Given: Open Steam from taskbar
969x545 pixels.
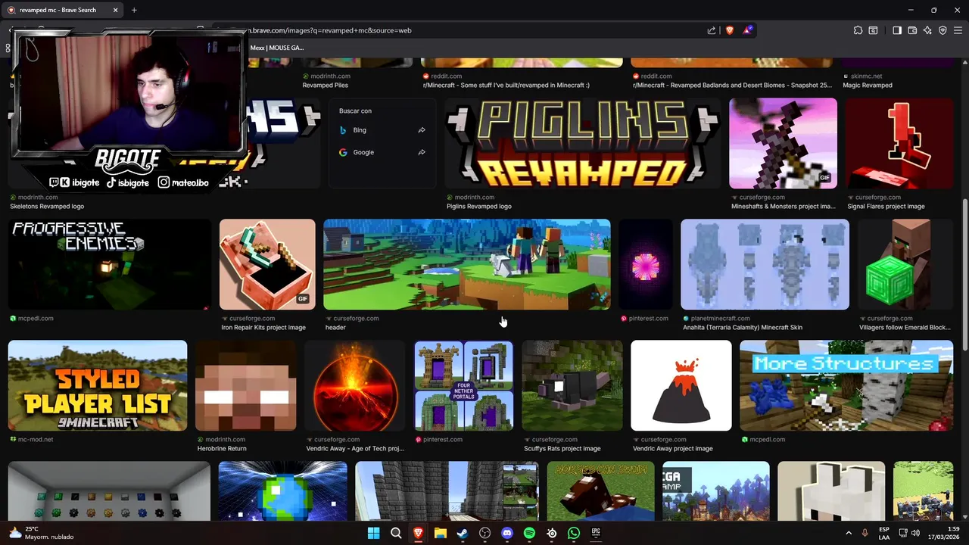Looking at the screenshot, I should [463, 533].
